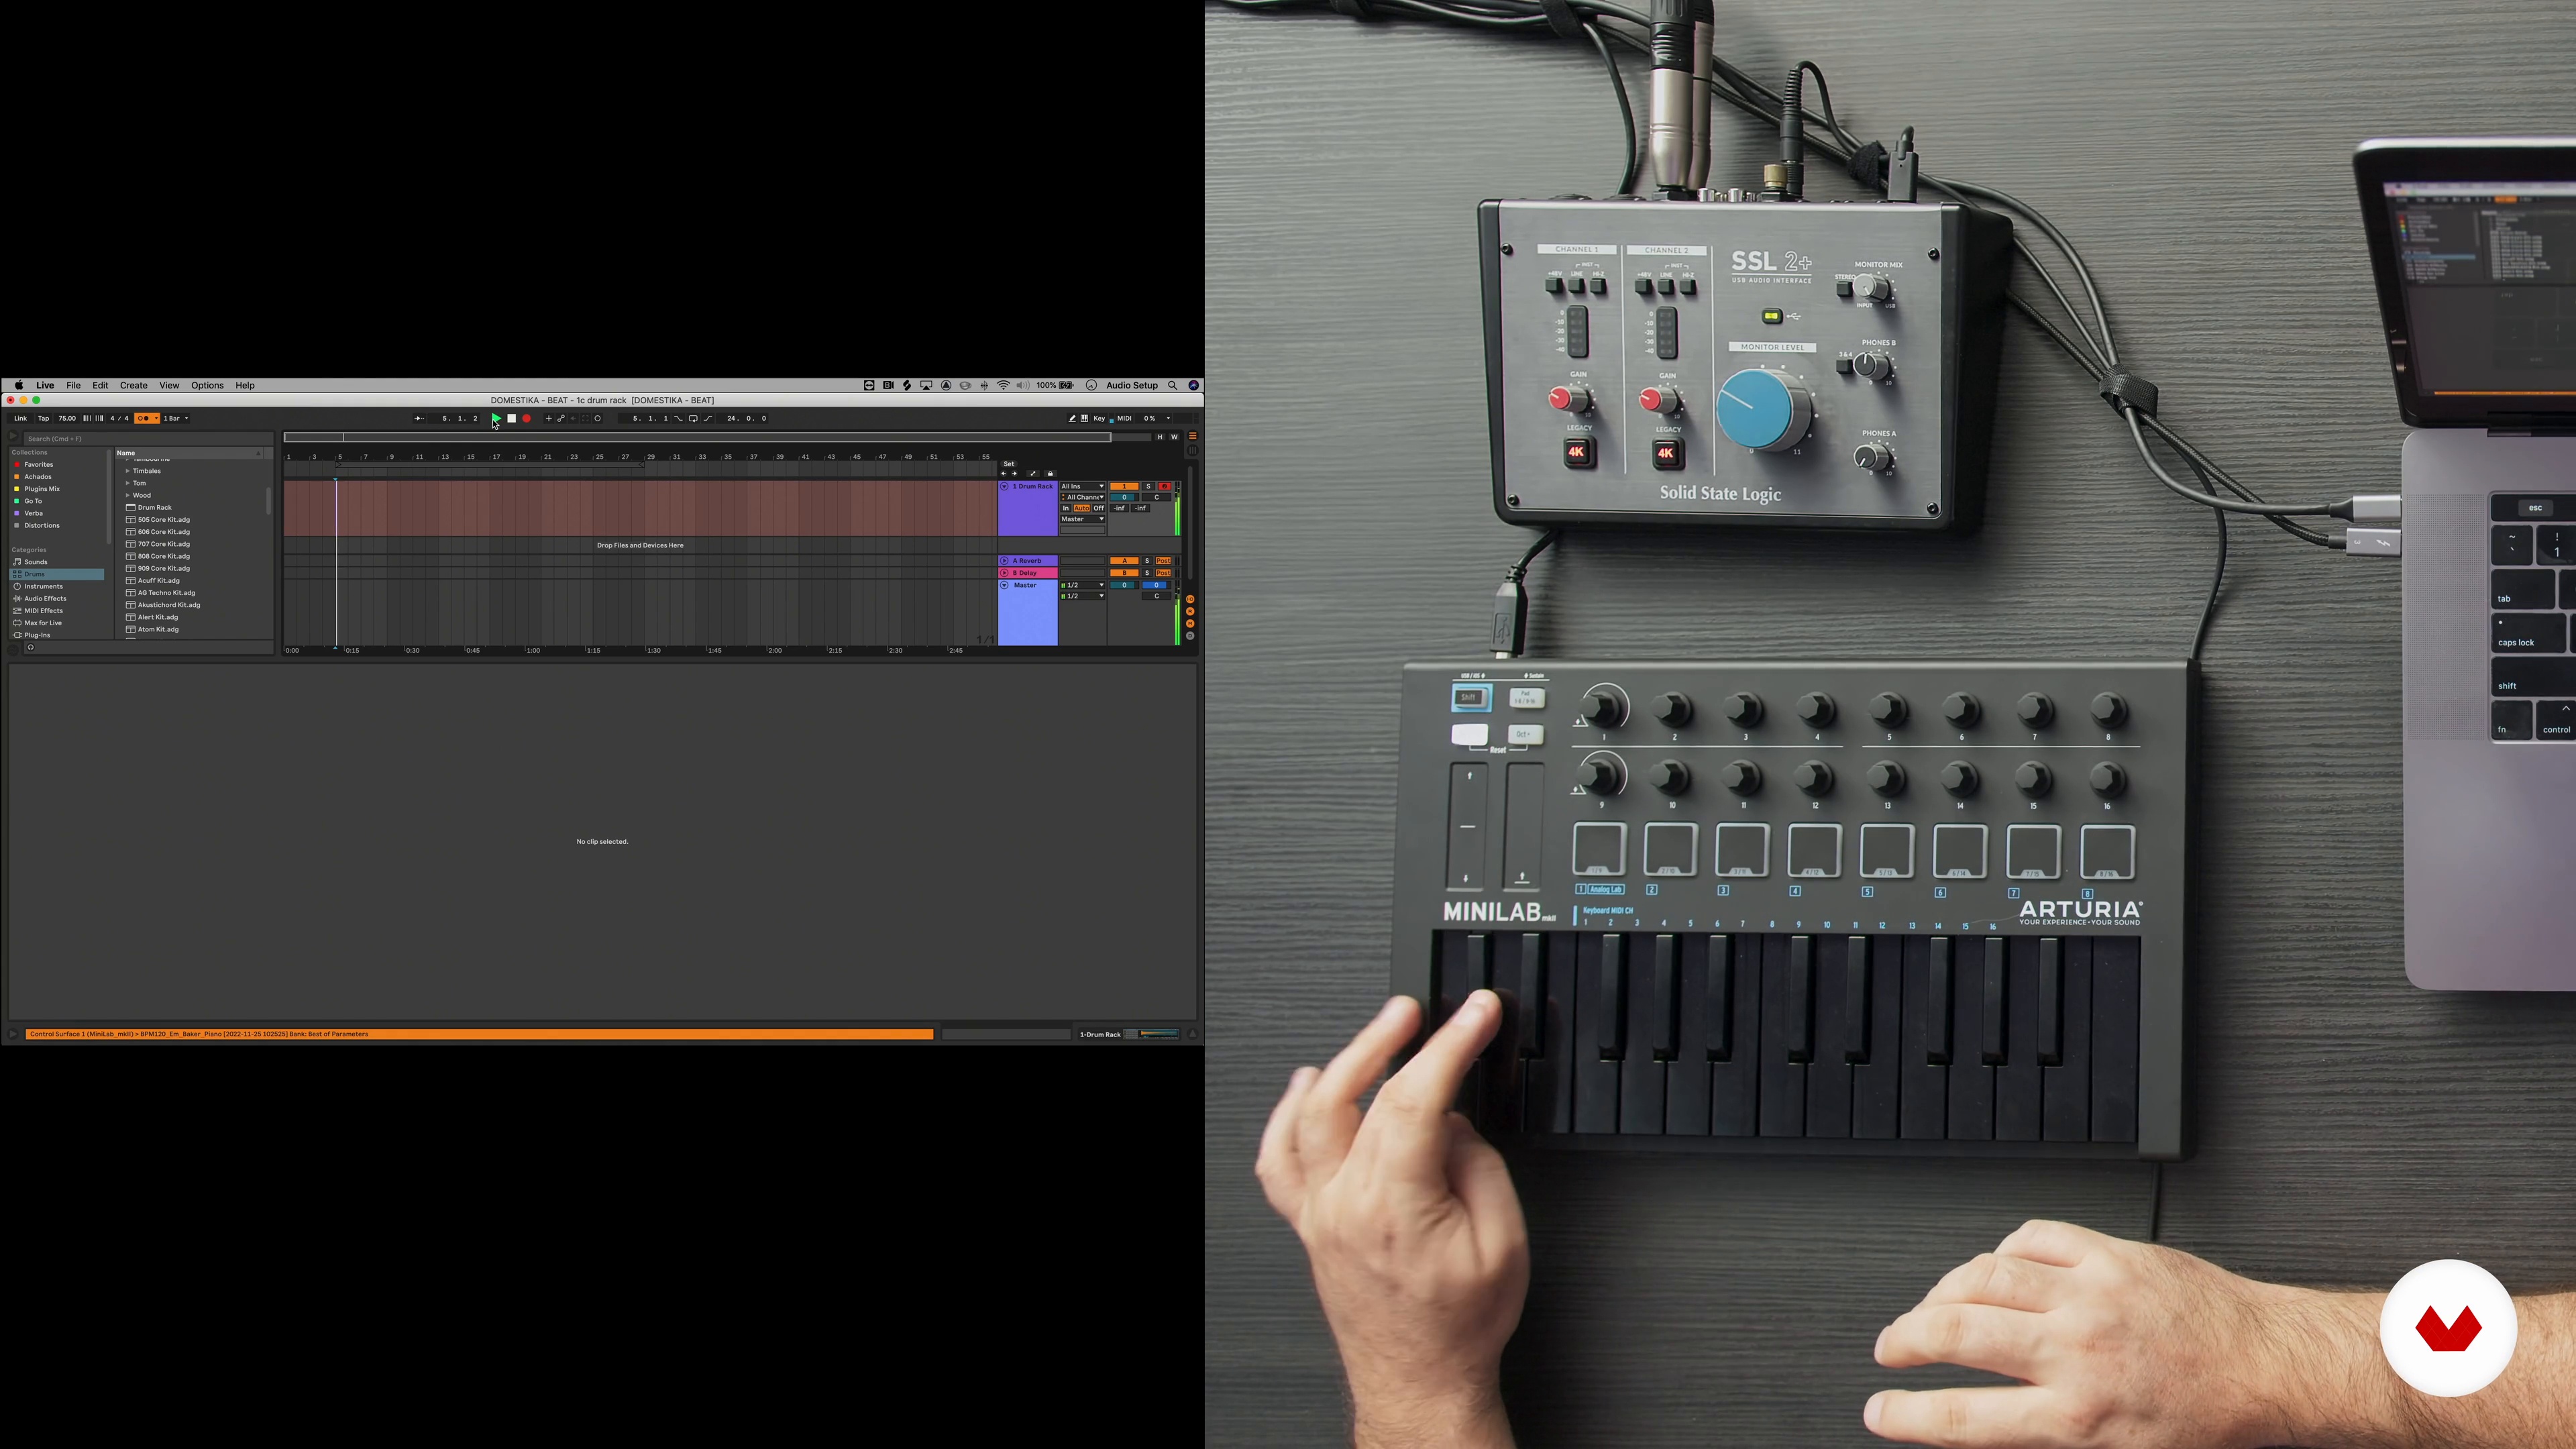
Task: Click the MIDI Arrangement Overdub plus icon
Action: click(548, 418)
